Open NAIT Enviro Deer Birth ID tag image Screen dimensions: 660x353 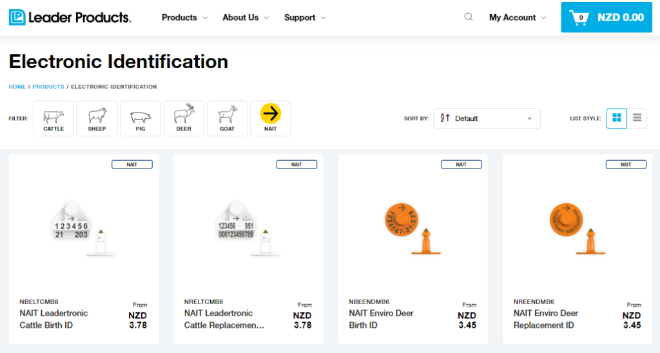412,229
